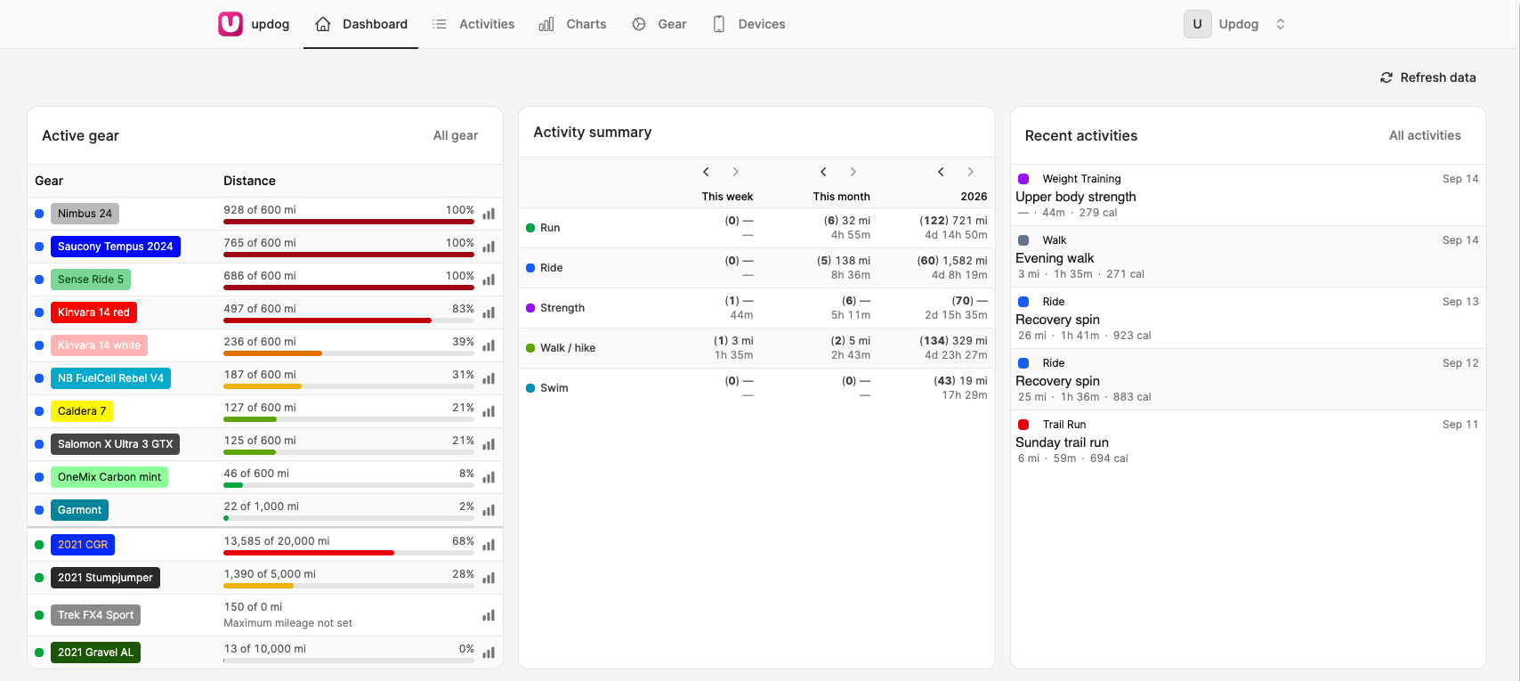Open the Charts tab
Screen dimensions: 1520x681
coord(572,24)
